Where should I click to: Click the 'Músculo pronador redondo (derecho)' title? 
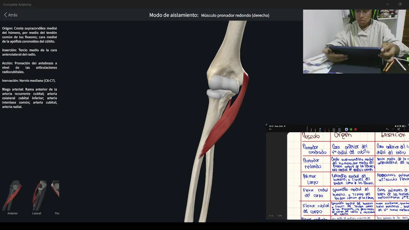coord(235,15)
